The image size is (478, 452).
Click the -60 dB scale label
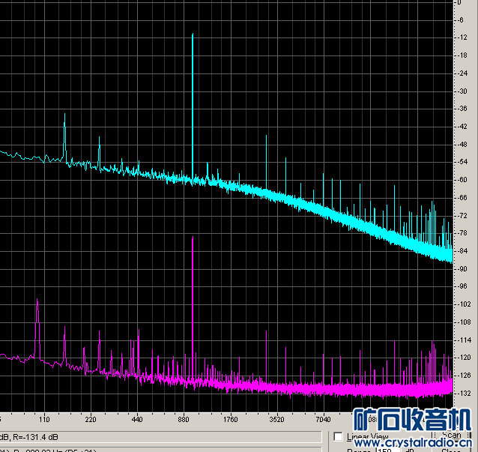(462, 180)
